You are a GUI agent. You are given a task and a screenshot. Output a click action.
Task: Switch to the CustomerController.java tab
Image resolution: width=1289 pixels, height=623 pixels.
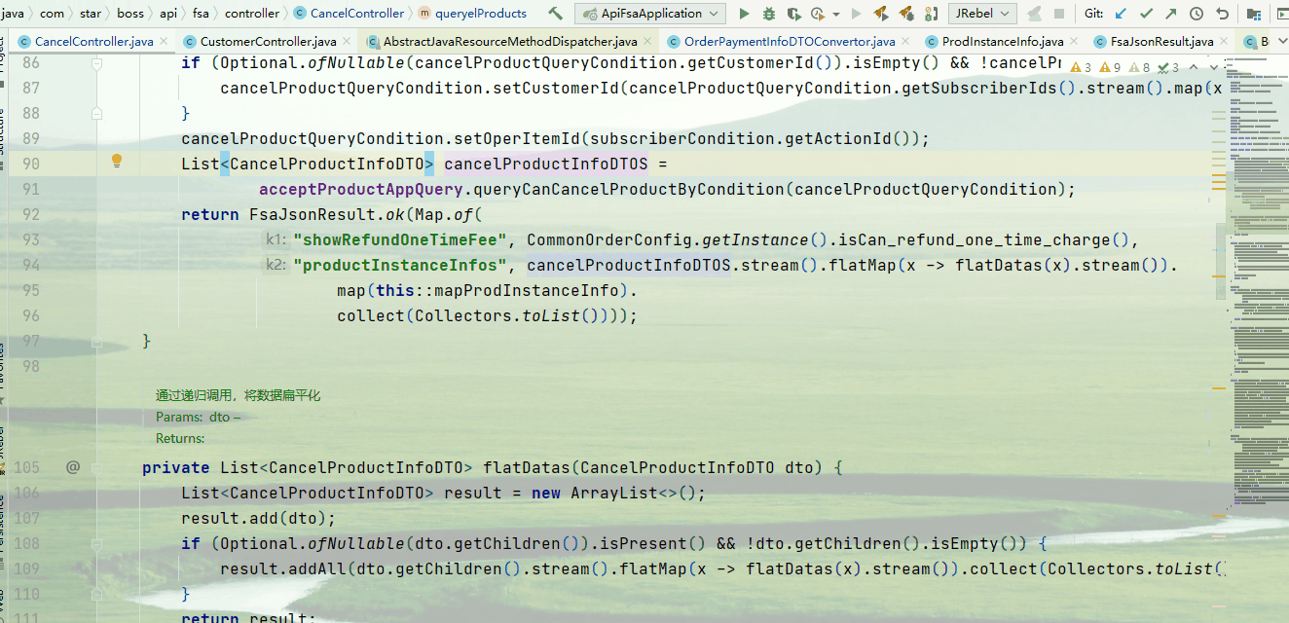tap(268, 42)
